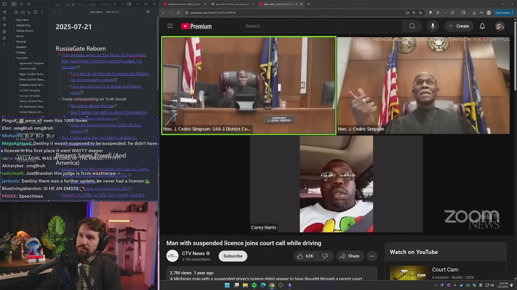Image resolution: width=517 pixels, height=290 pixels.
Task: Click the YouTube search field
Action: click(322, 26)
